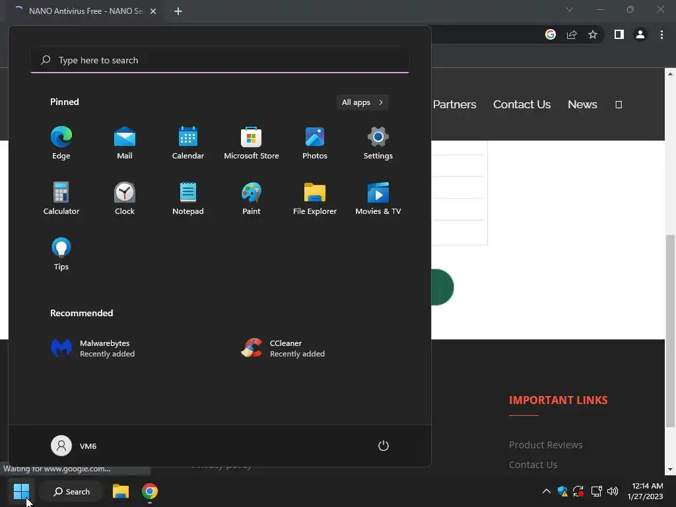Click the square icon after News

pyautogui.click(x=619, y=104)
